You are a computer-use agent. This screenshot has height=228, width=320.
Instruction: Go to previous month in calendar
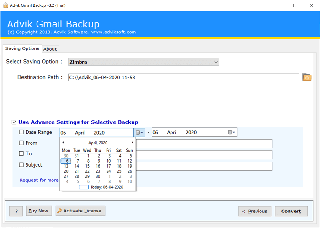click(63, 143)
